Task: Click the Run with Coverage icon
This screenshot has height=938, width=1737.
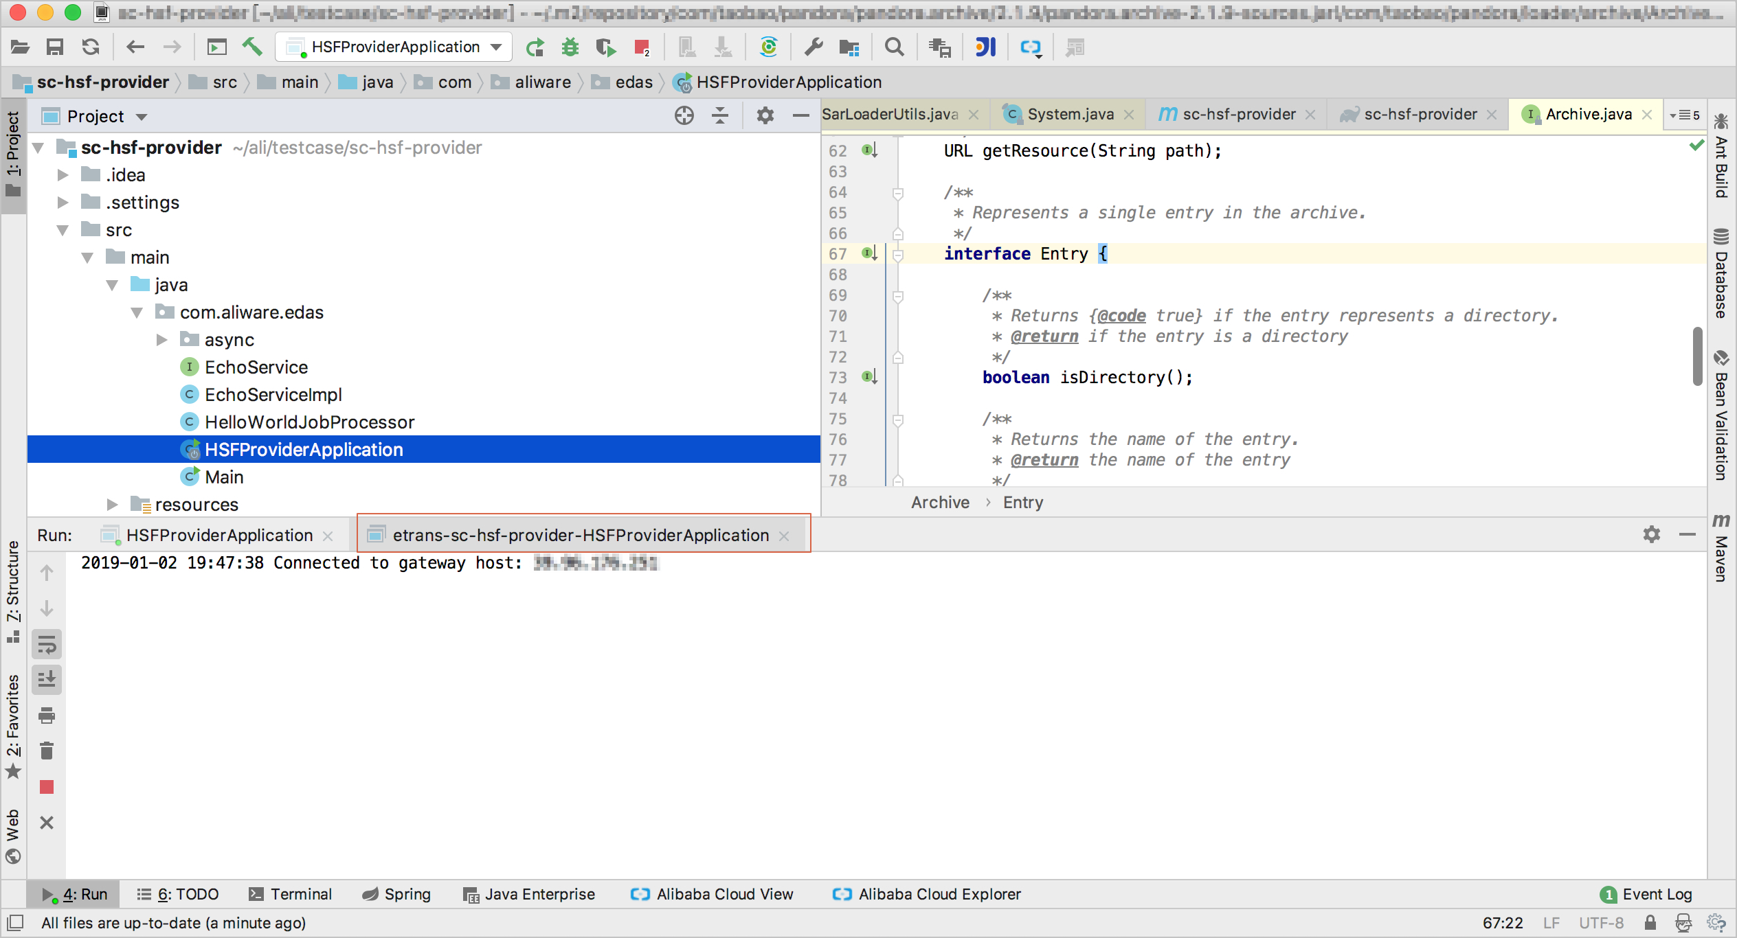Action: coord(605,47)
